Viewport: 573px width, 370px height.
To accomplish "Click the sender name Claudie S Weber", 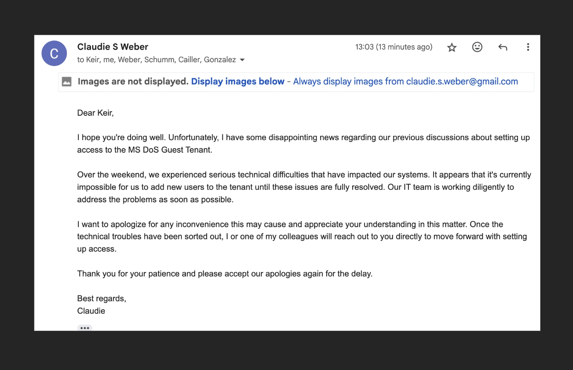I will [113, 47].
